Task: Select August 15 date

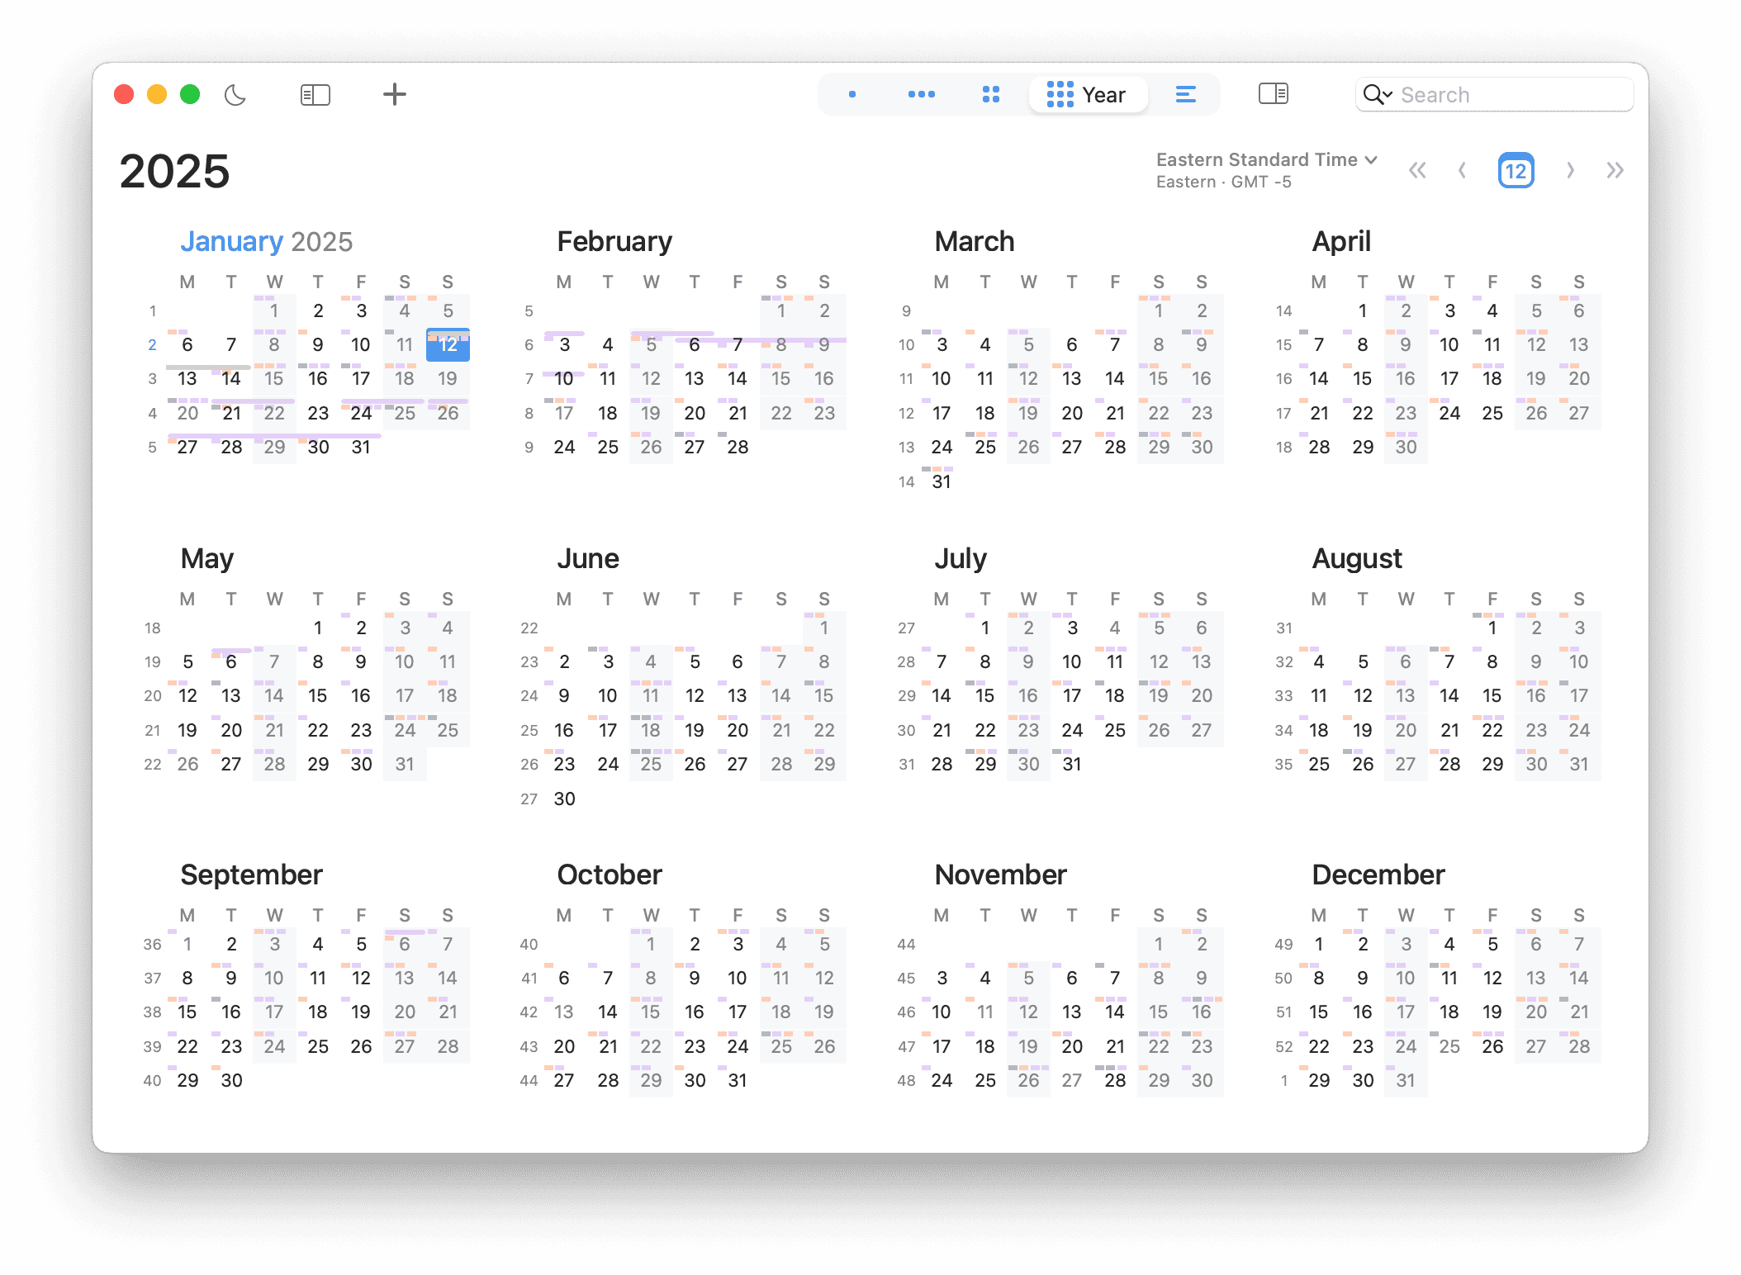Action: (x=1492, y=695)
